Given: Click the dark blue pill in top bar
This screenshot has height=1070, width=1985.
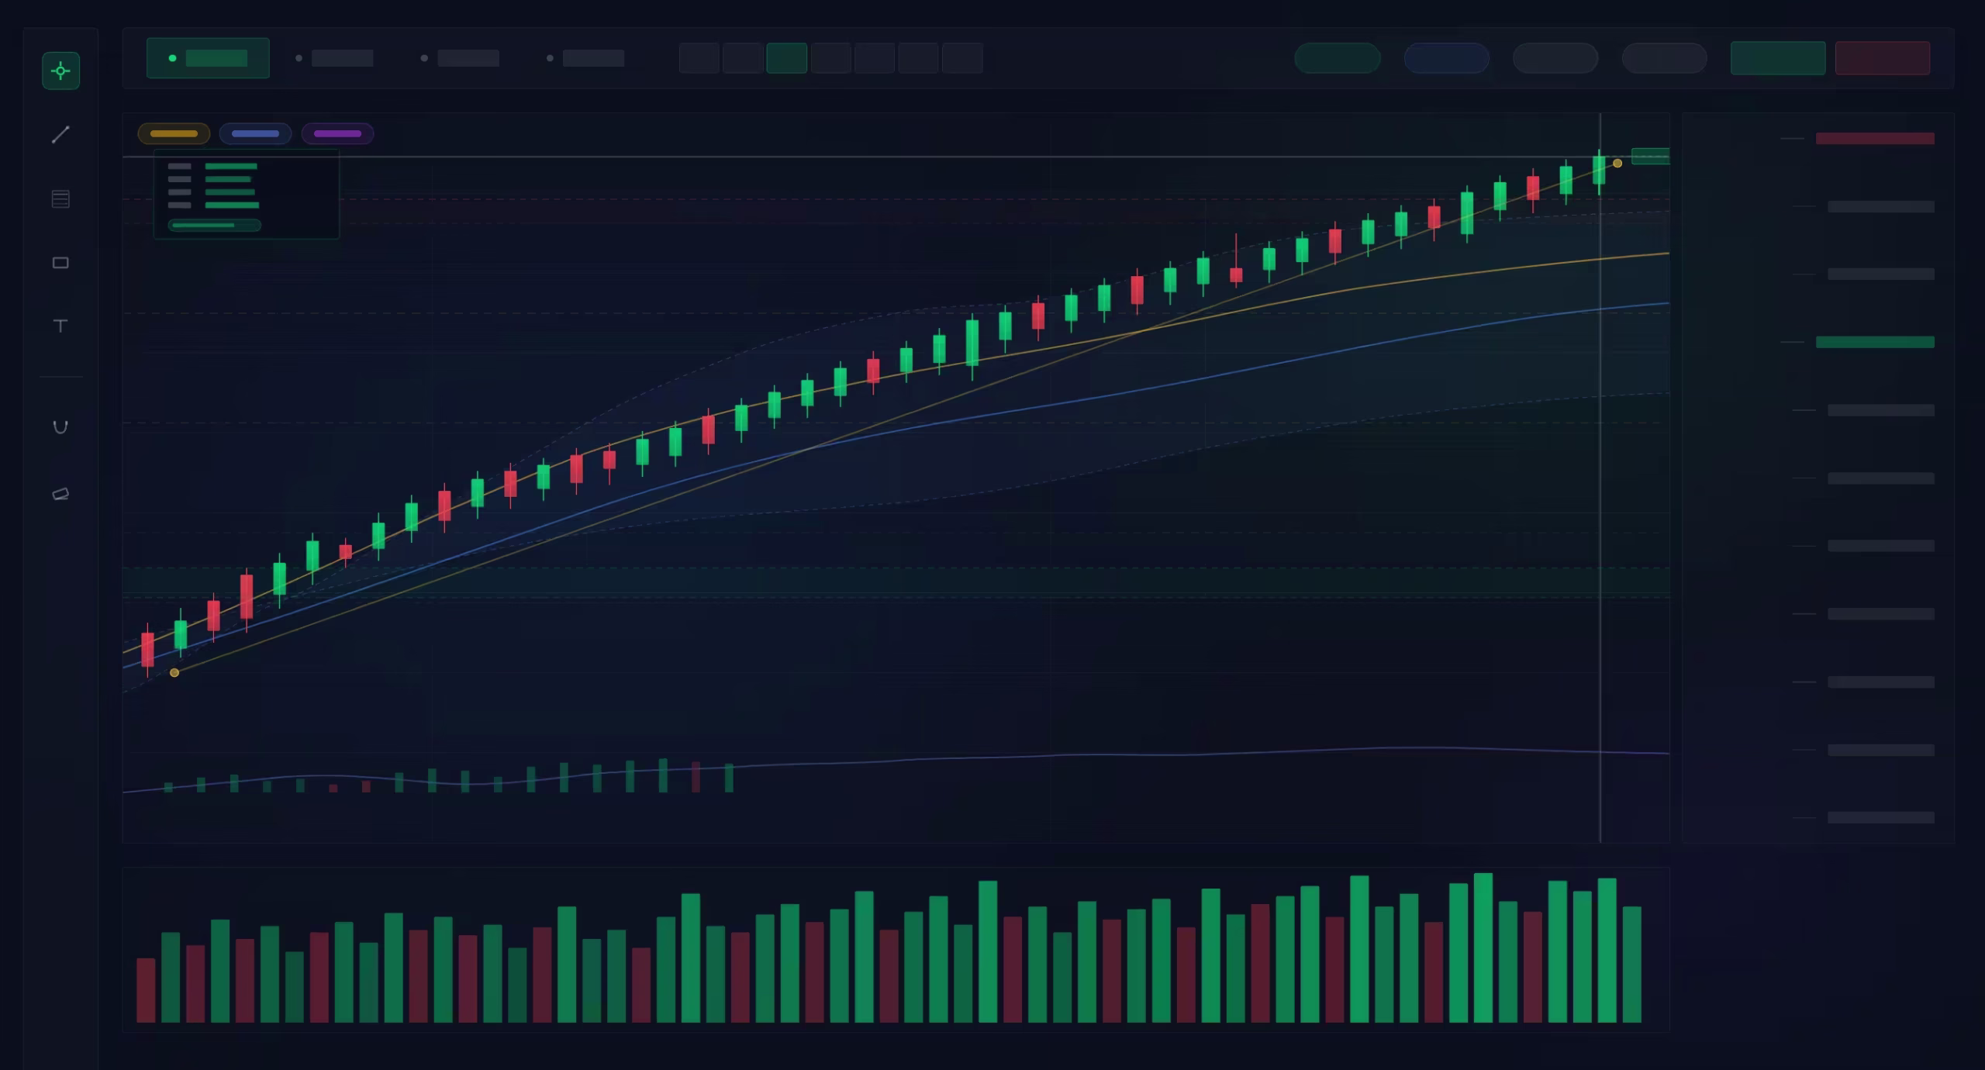Looking at the screenshot, I should point(1447,58).
